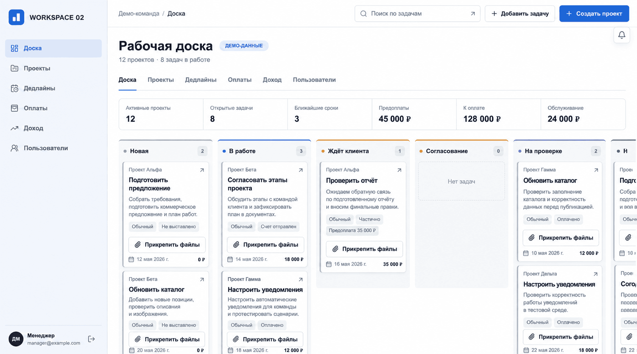This screenshot has height=354, width=637.
Task: Click the Открытые задачи 8 stat
Action: point(245,114)
